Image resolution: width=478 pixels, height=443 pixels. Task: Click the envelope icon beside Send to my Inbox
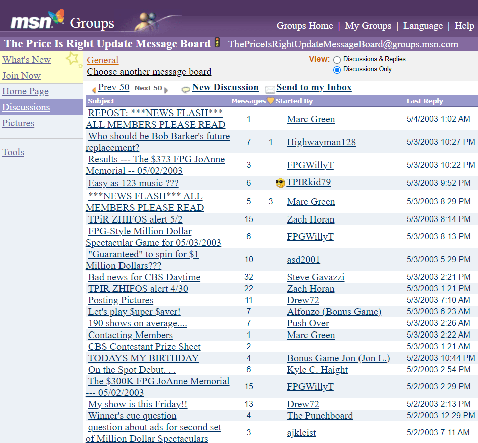270,88
